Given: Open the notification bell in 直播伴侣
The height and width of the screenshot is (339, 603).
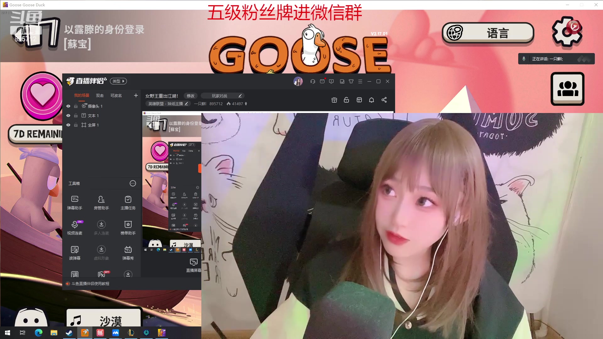Looking at the screenshot, I should (x=372, y=100).
